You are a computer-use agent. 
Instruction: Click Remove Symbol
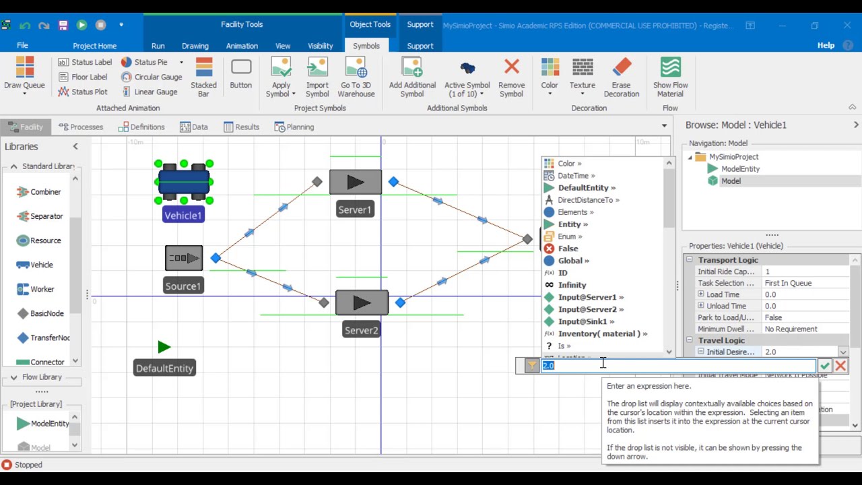click(x=511, y=77)
